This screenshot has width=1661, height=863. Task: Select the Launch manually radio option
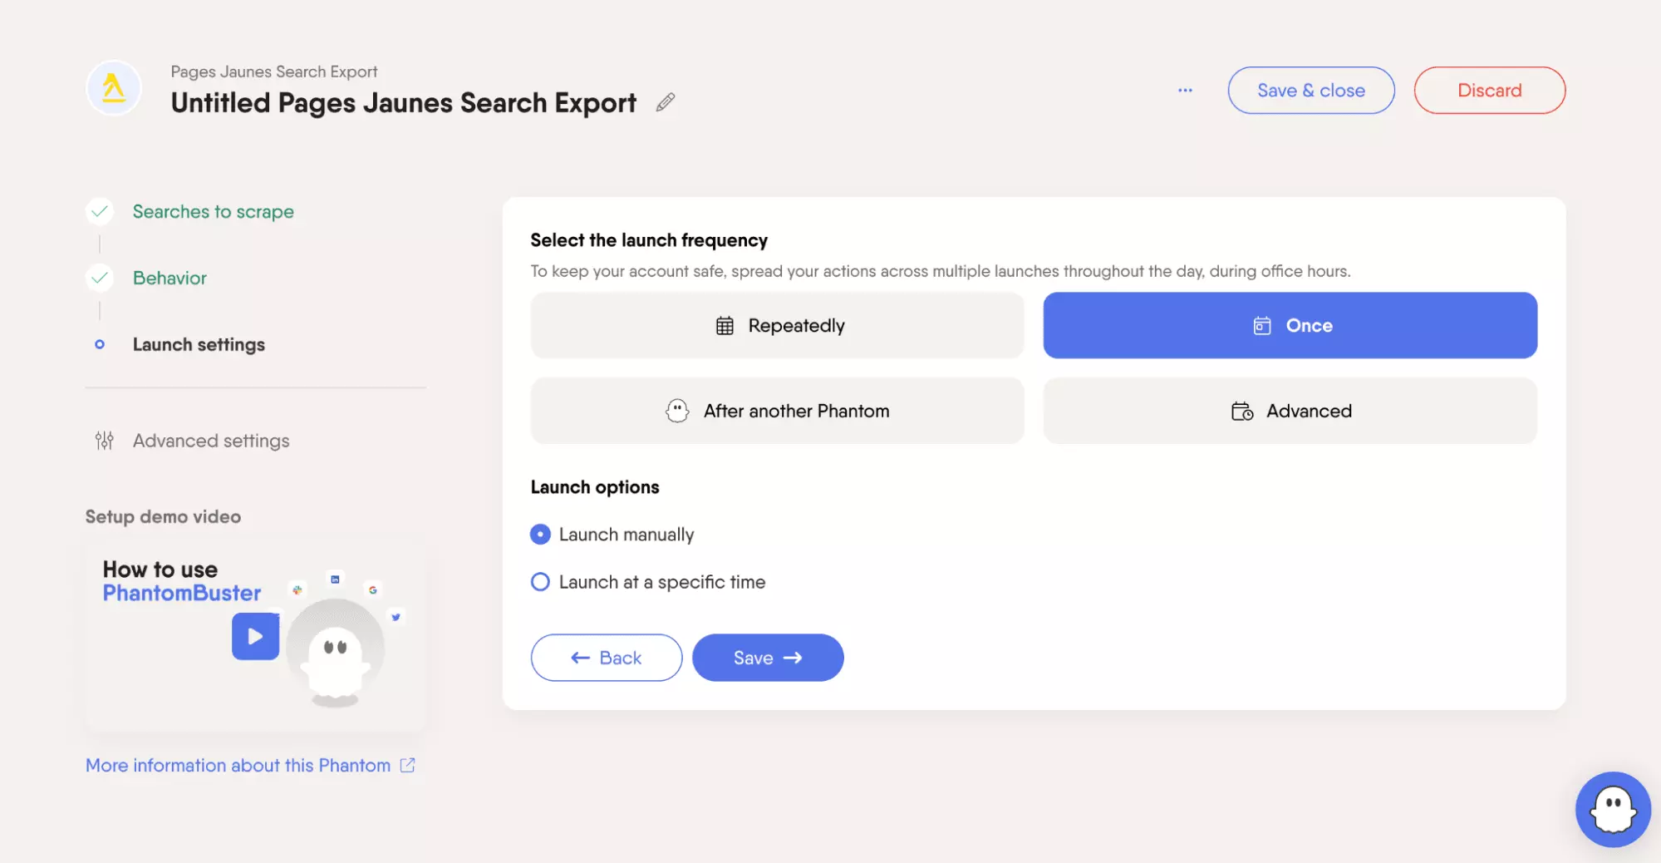(540, 534)
